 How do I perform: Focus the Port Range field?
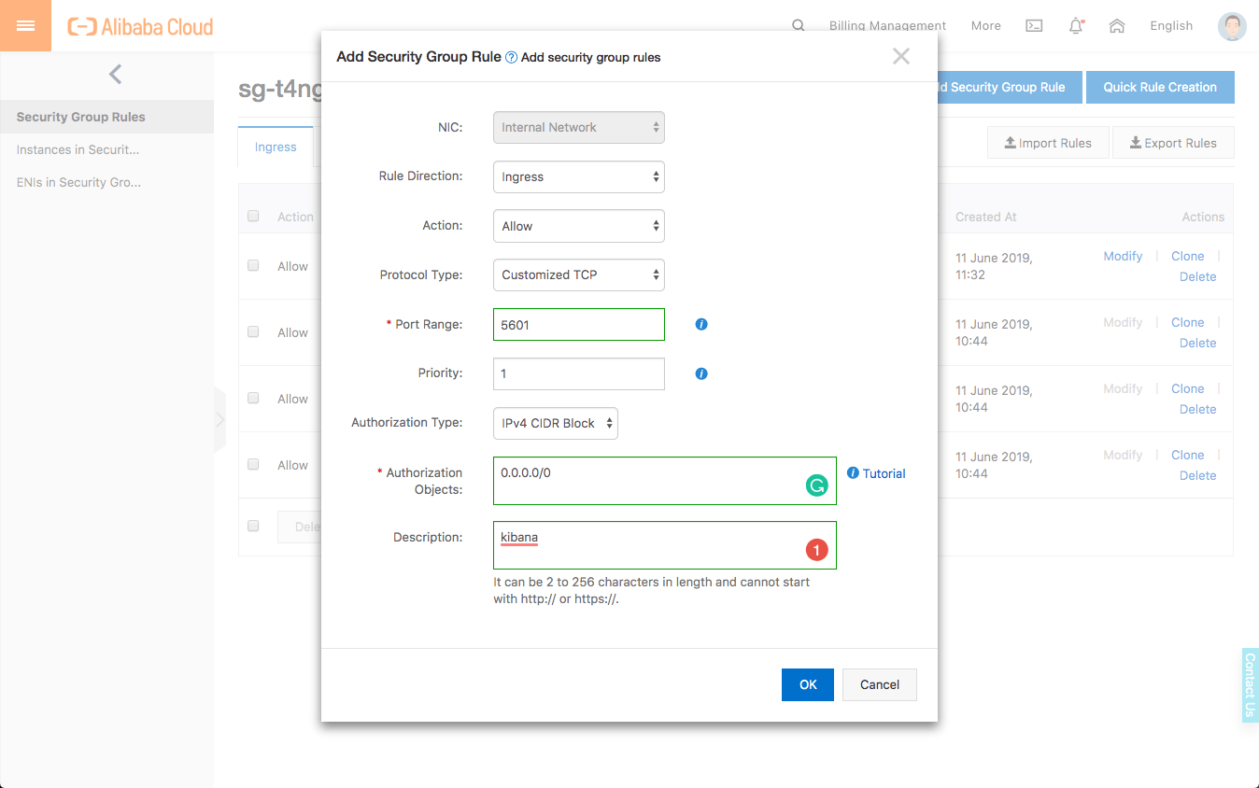tap(579, 325)
